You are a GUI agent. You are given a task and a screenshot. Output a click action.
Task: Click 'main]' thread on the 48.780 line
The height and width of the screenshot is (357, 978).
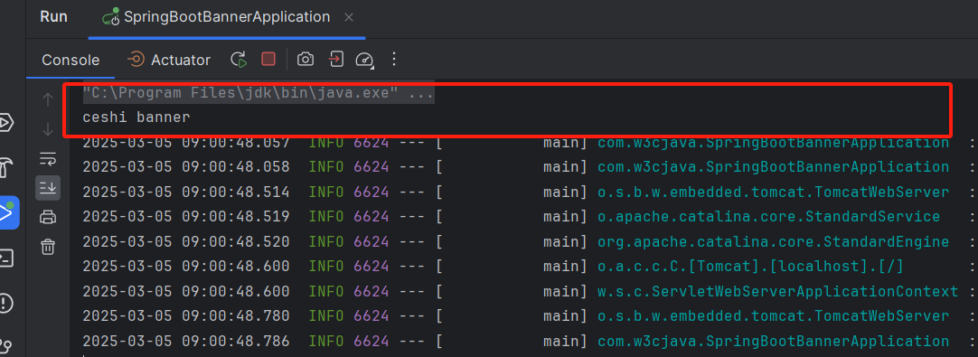click(x=566, y=316)
